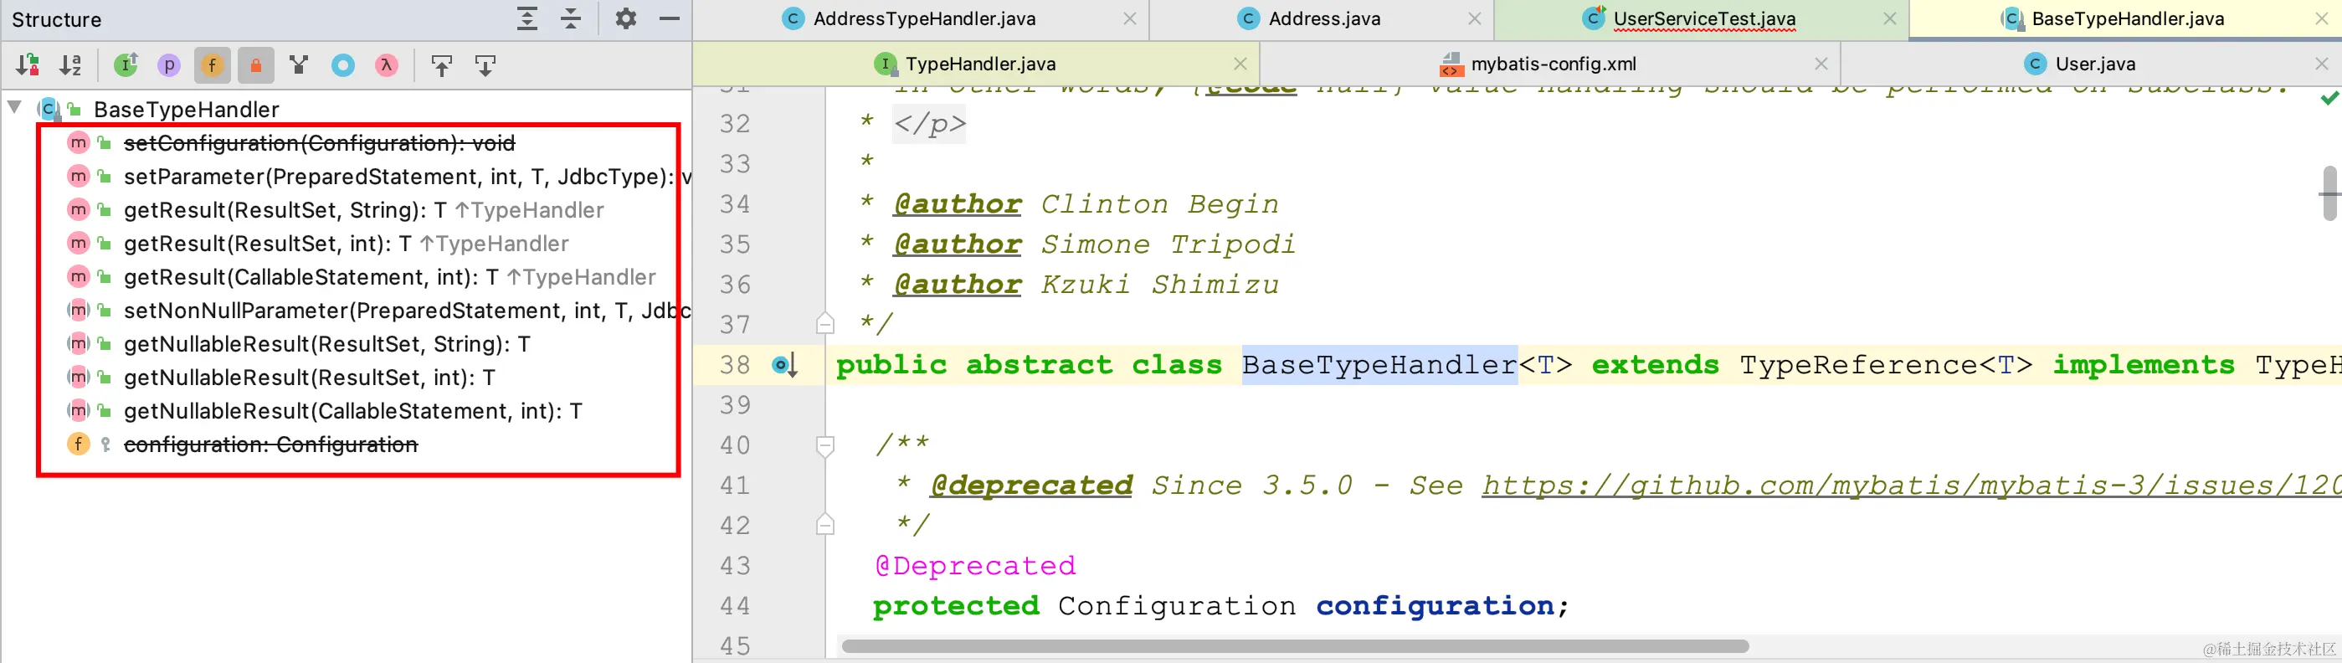The width and height of the screenshot is (2342, 663).
Task: Click fold end marker at line 42
Action: click(824, 525)
